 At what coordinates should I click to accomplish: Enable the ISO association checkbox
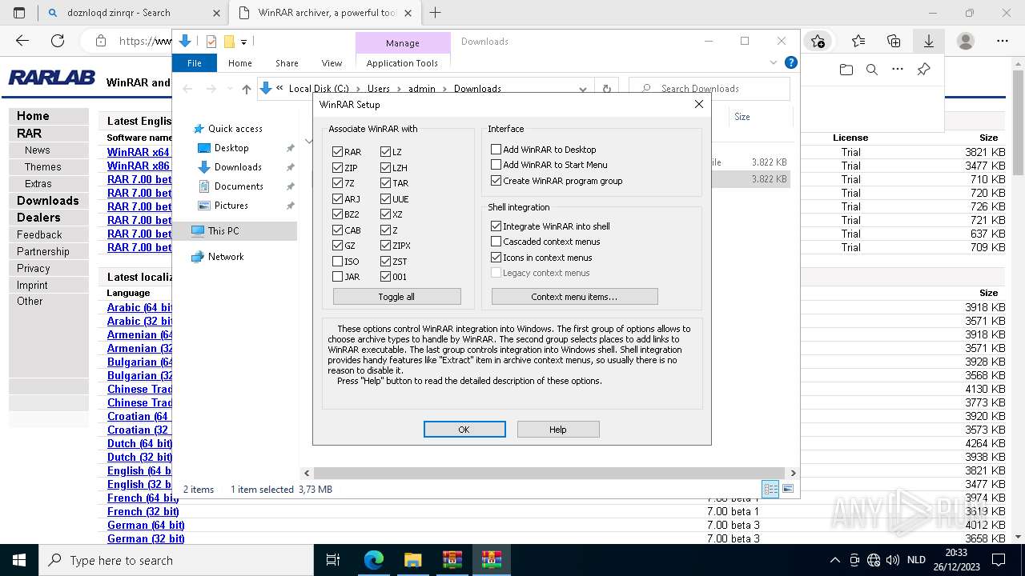(337, 262)
